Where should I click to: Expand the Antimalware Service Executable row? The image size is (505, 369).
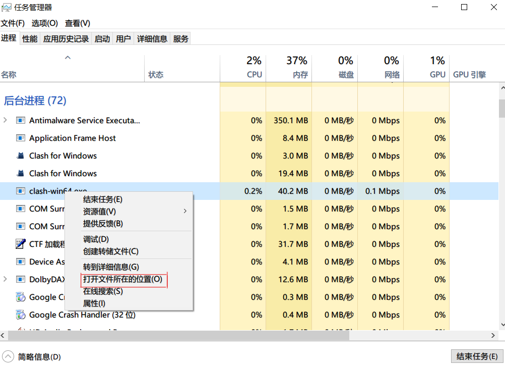tap(5, 120)
